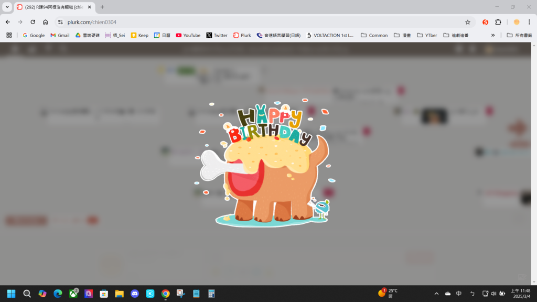Open the clock showing 上午 11:48
Image resolution: width=537 pixels, height=302 pixels.
point(521,294)
